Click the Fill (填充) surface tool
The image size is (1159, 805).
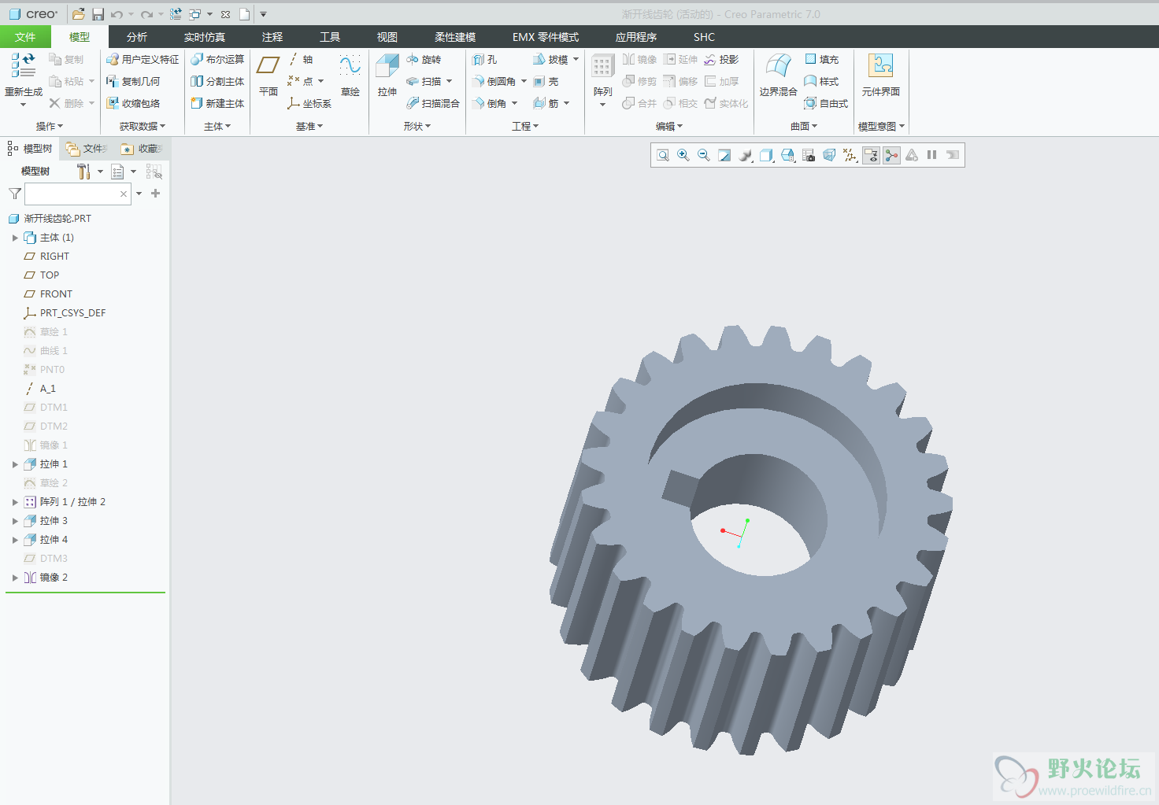[x=821, y=59]
